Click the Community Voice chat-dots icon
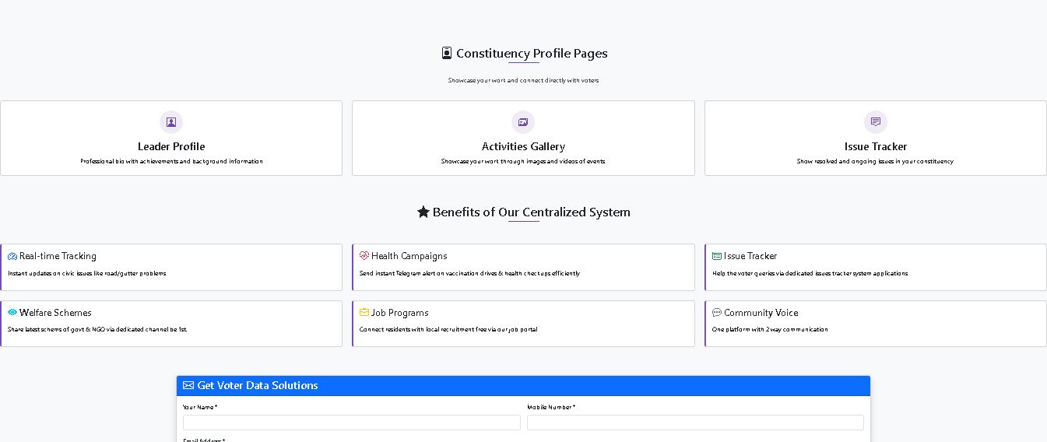1047x442 pixels. tap(717, 313)
